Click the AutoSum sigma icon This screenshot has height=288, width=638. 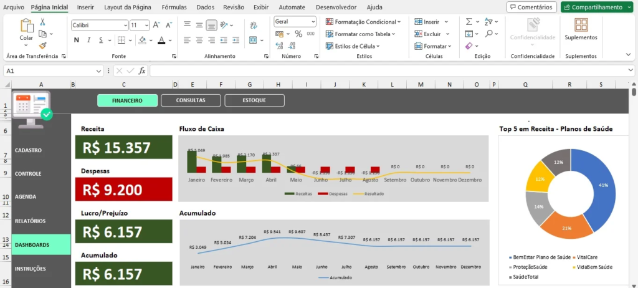[x=469, y=21]
